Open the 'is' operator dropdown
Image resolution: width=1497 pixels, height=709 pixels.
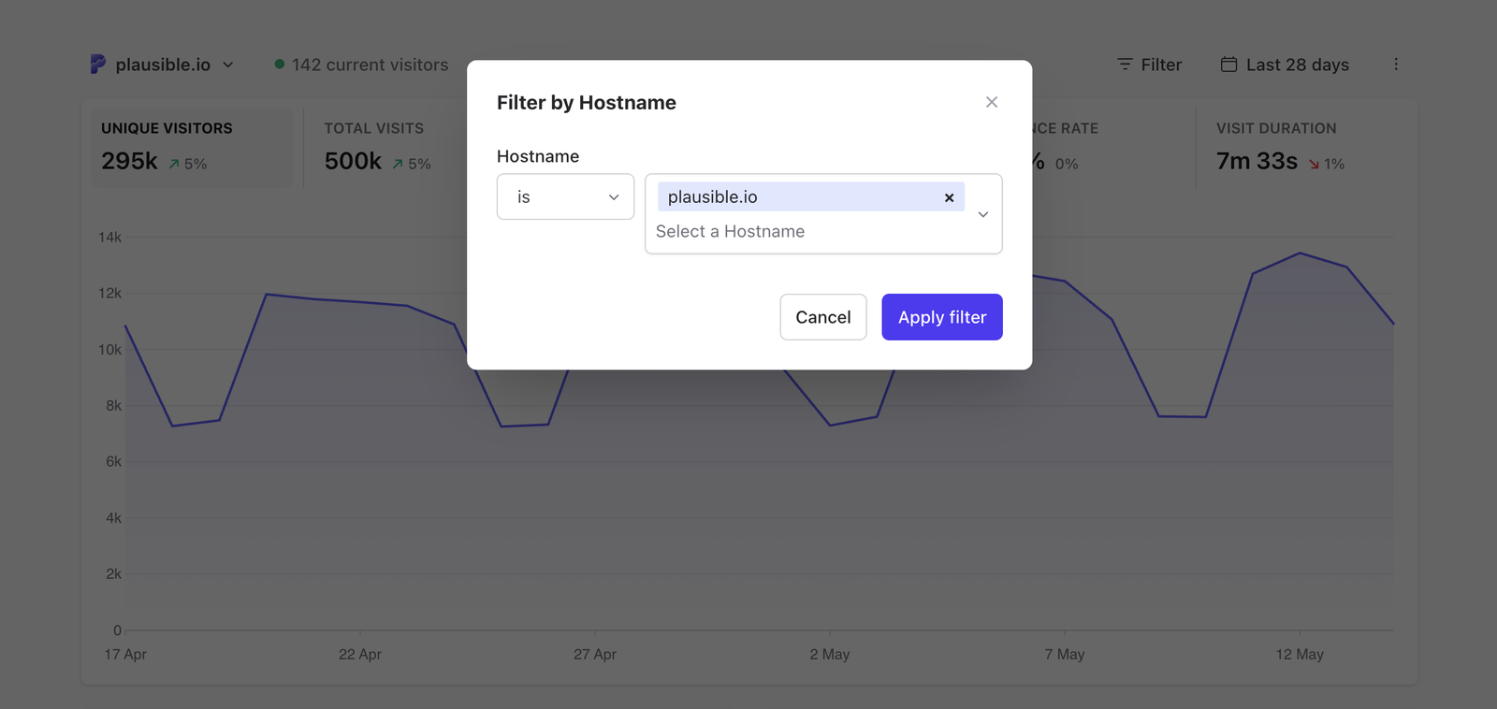565,196
